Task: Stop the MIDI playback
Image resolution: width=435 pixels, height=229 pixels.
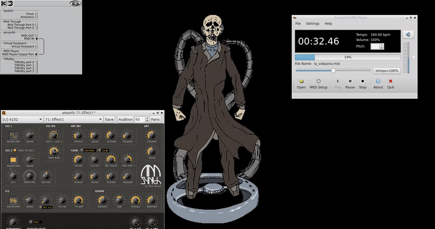Action: (x=362, y=84)
